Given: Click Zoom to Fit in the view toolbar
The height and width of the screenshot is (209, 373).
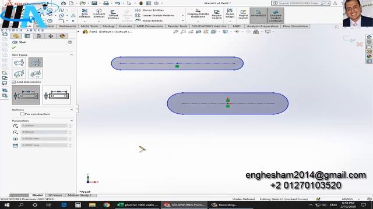Looking at the screenshot, I should coord(175,31).
